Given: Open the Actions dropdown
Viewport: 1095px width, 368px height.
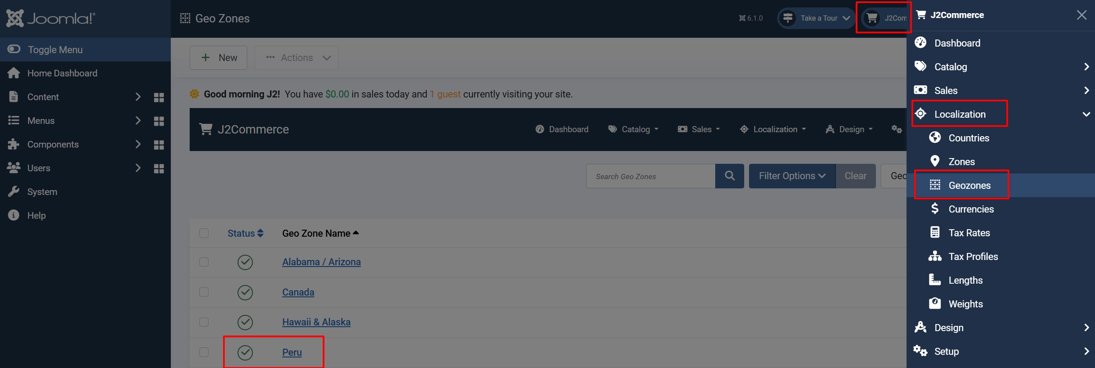Looking at the screenshot, I should [296, 58].
